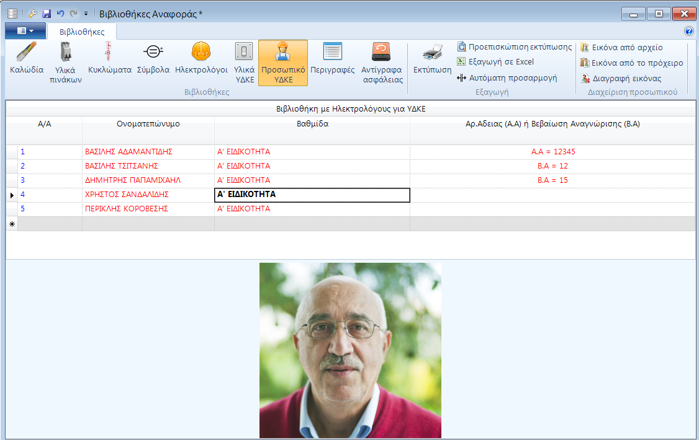This screenshot has height=440, width=699.
Task: Open the Υλικά πινάκων library
Action: (65, 62)
